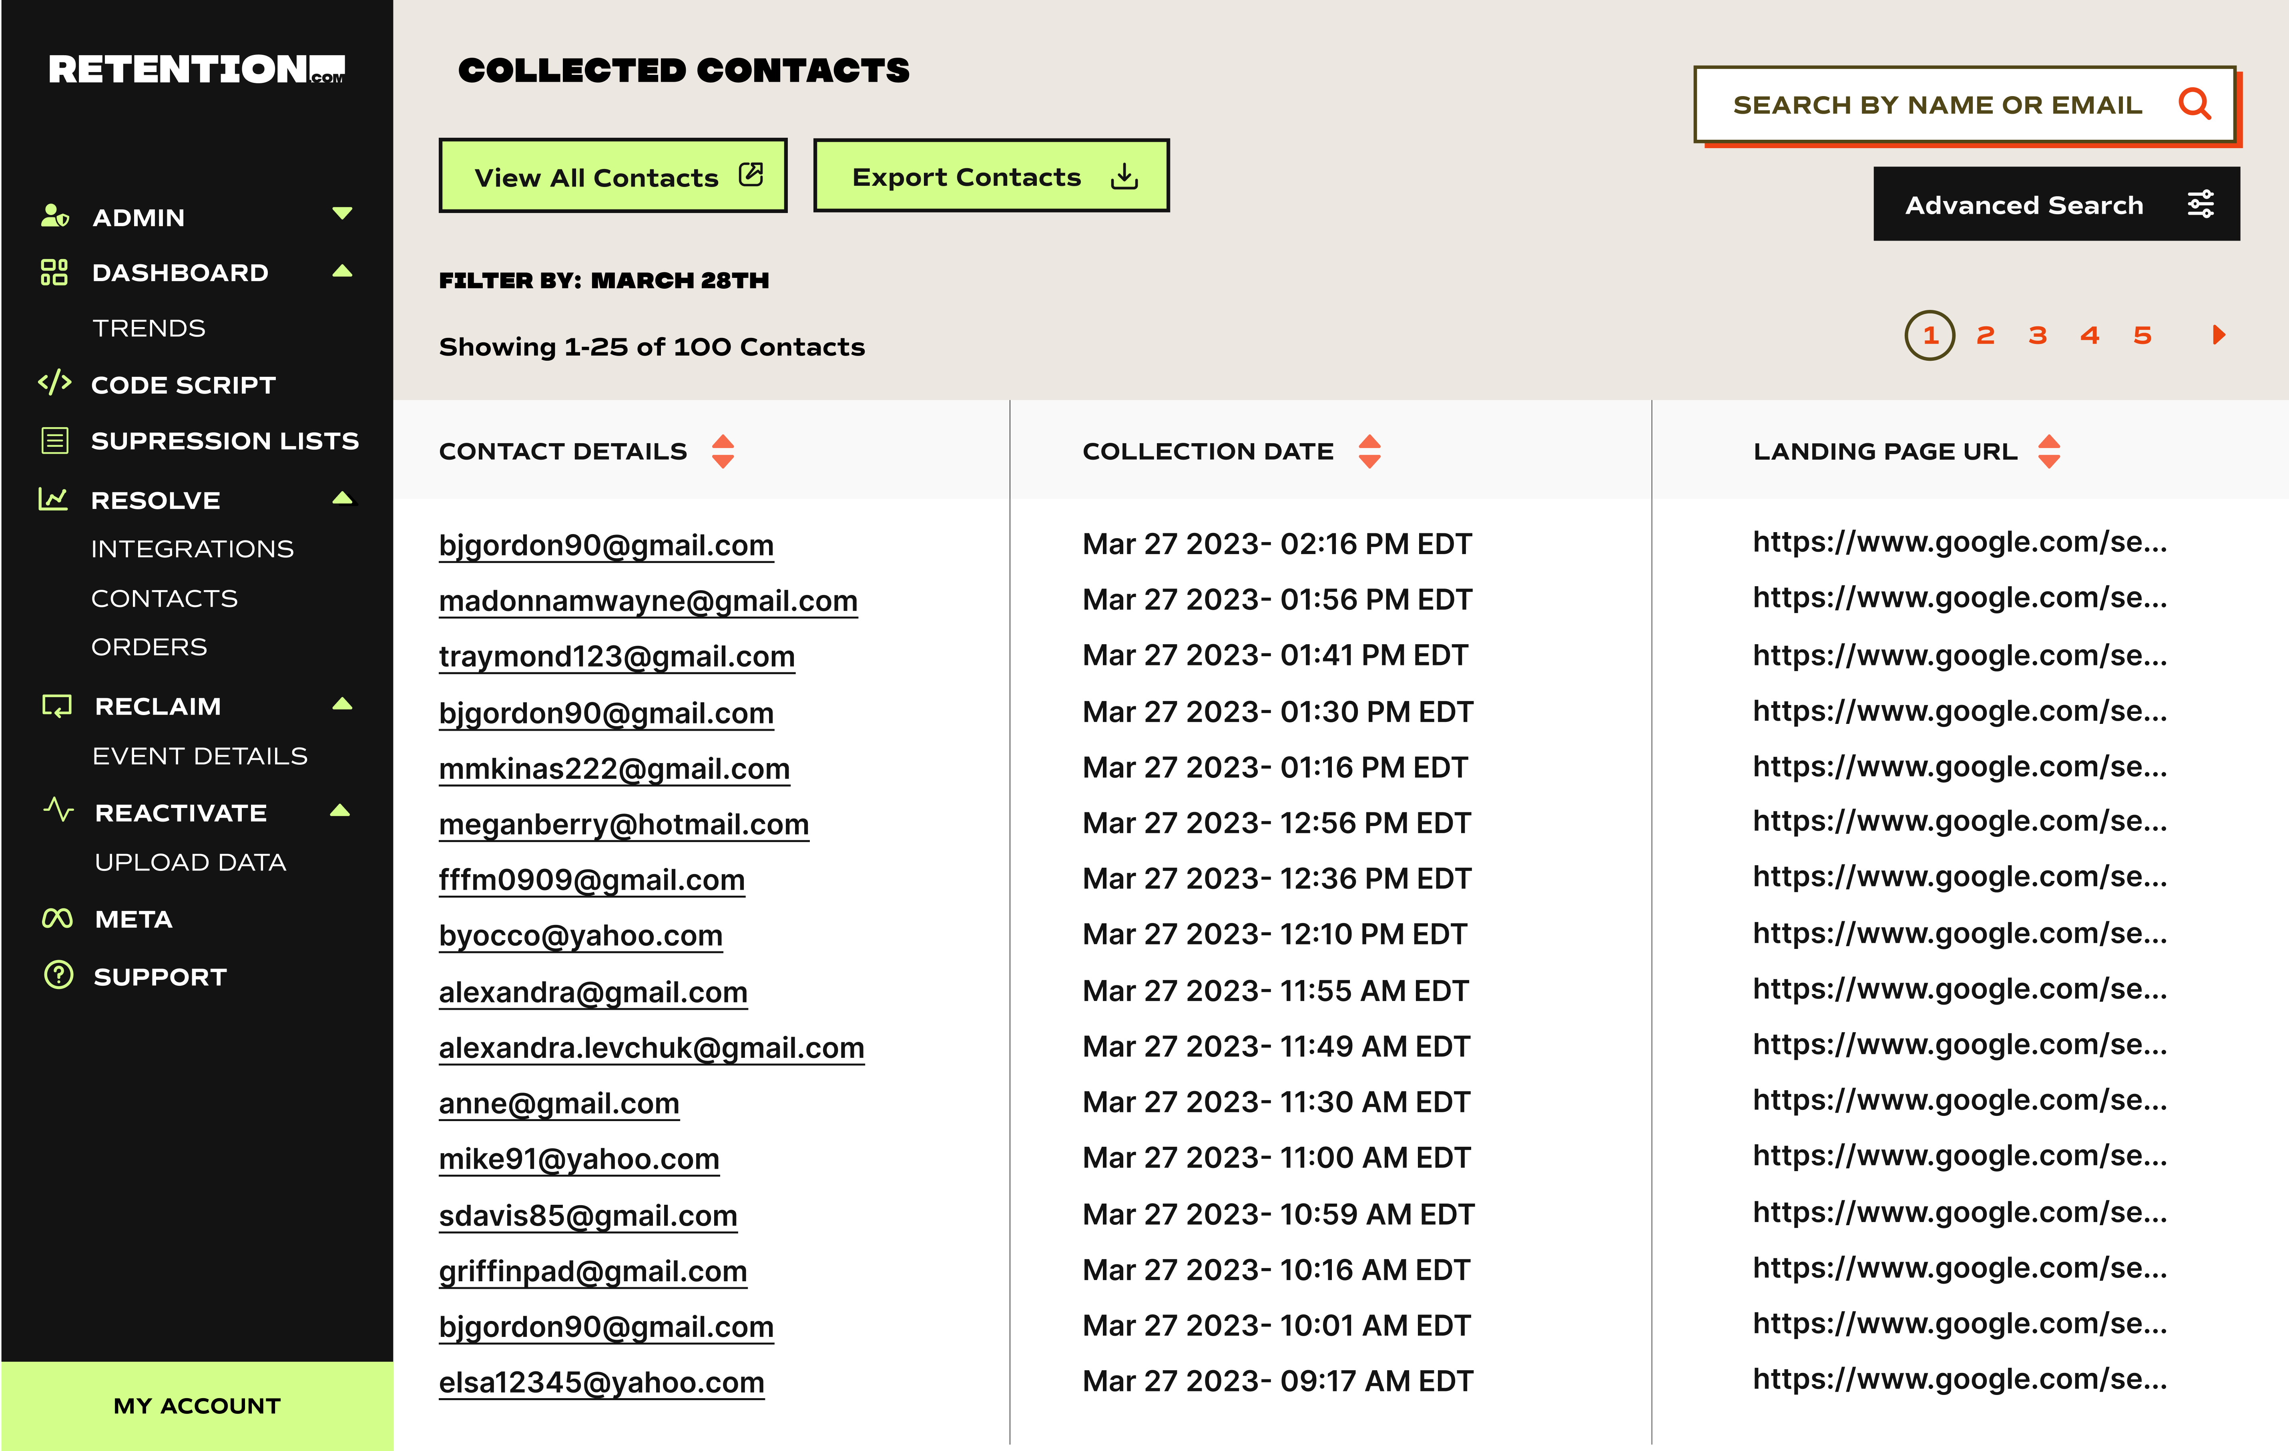The image size is (2289, 1451).
Task: Open contact mike91@yahoo.com
Action: [x=579, y=1160]
